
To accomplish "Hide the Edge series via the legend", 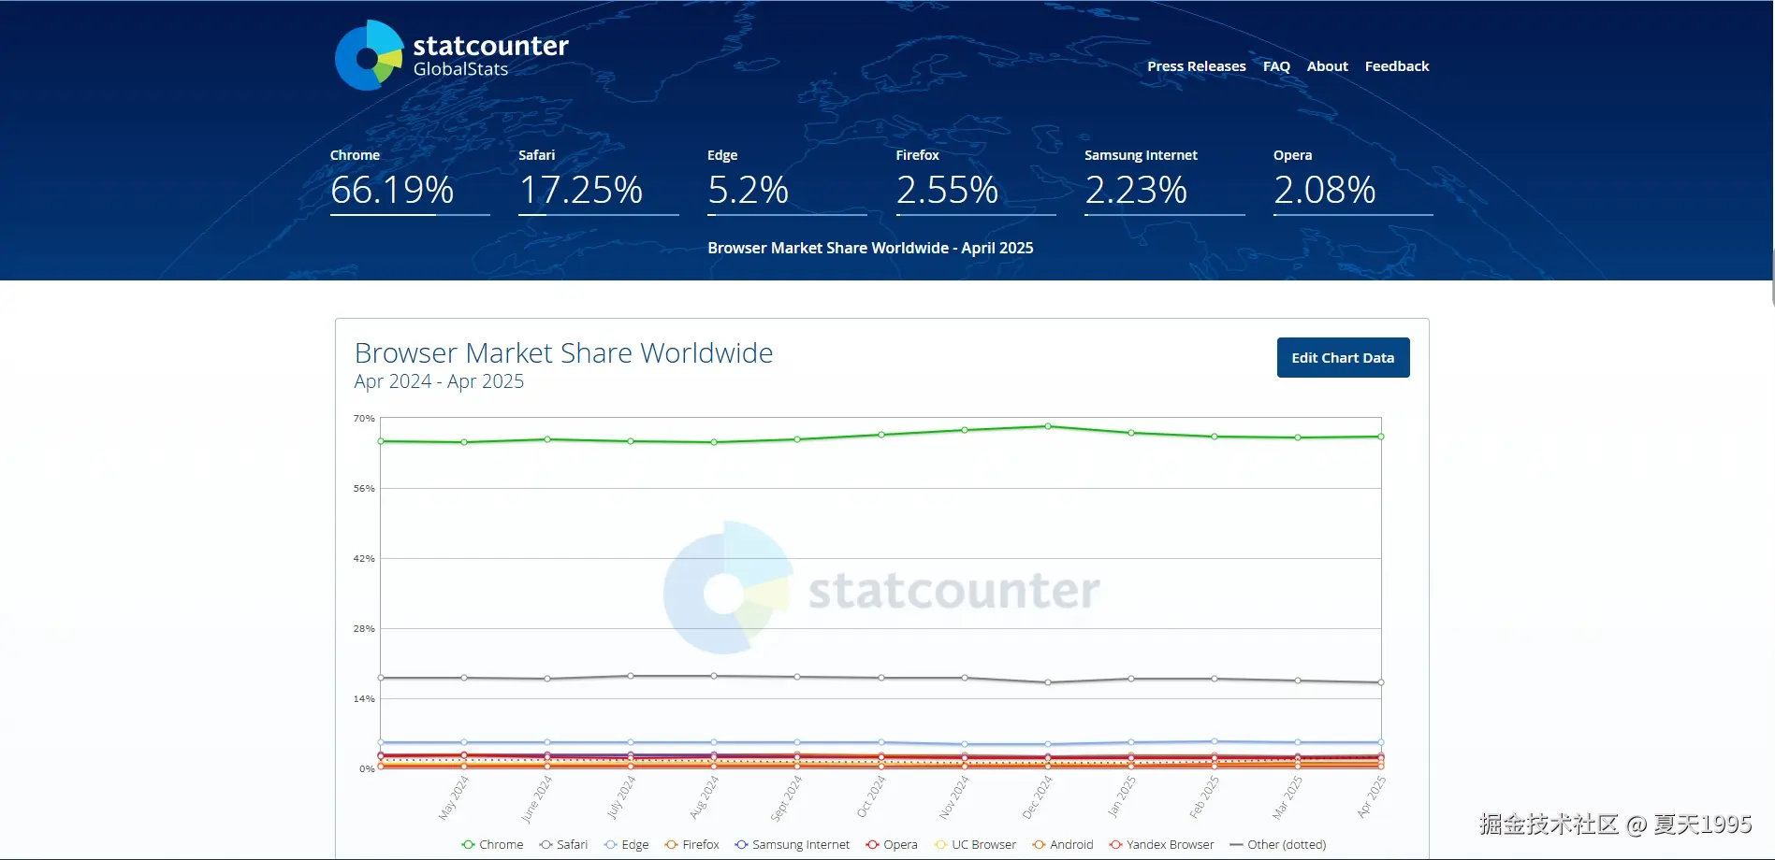I will pyautogui.click(x=626, y=844).
